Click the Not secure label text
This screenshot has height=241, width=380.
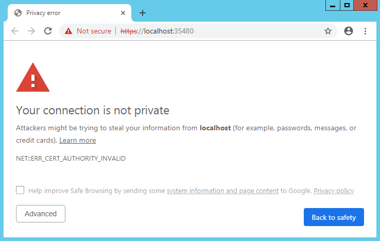pos(94,31)
